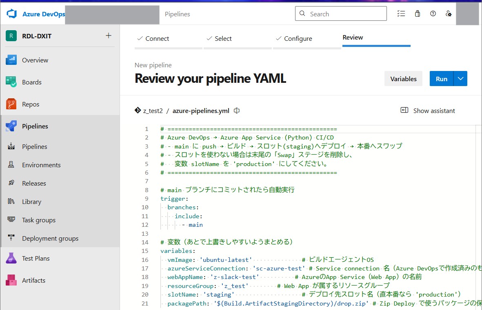Viewport: 482px width, 310px height.
Task: Click the Library books icon
Action: 11,201
